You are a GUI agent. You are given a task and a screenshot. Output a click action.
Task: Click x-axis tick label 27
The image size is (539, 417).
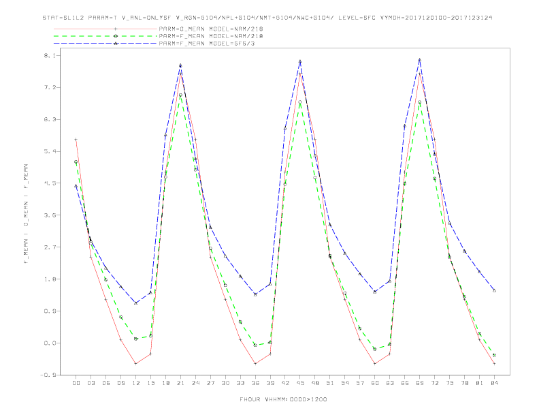(x=210, y=383)
